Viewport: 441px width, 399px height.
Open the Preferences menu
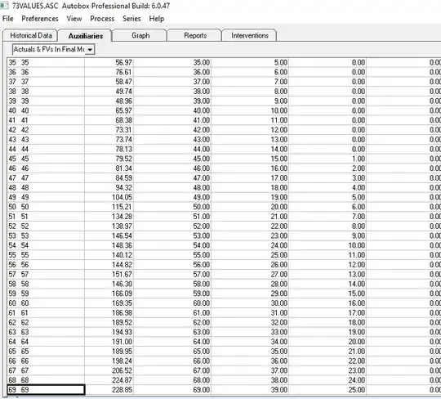pyautogui.click(x=40, y=19)
